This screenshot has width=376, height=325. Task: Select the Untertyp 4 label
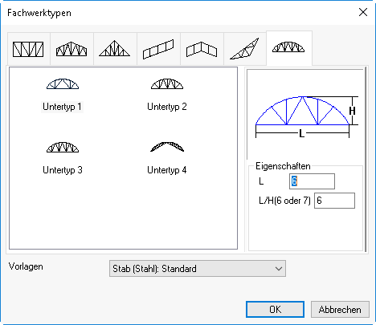(x=167, y=170)
